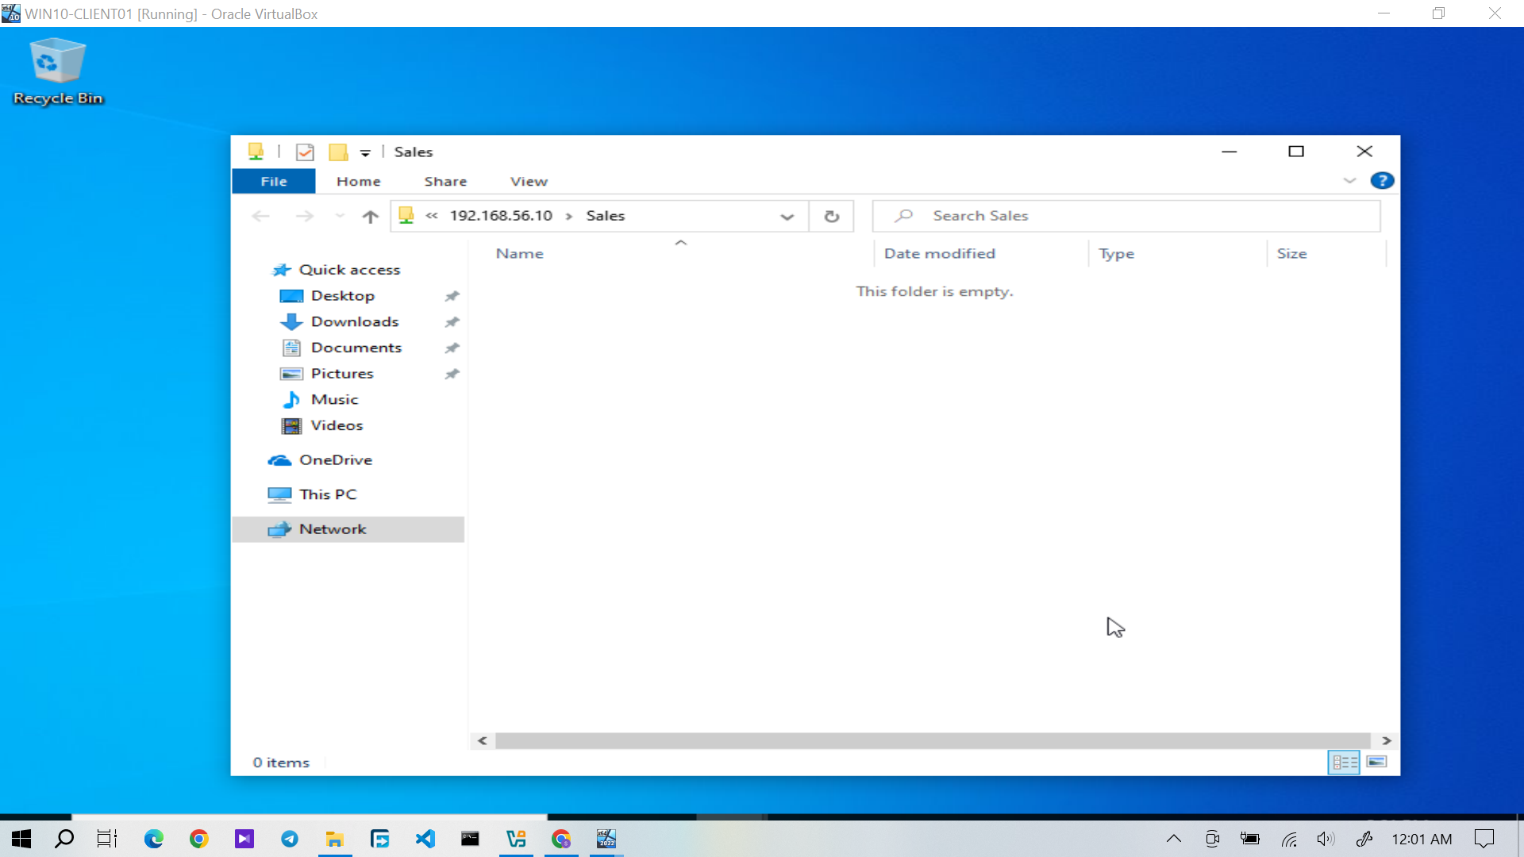Viewport: 1524px width, 857px height.
Task: Sort by the Size column header
Action: [x=1291, y=254]
